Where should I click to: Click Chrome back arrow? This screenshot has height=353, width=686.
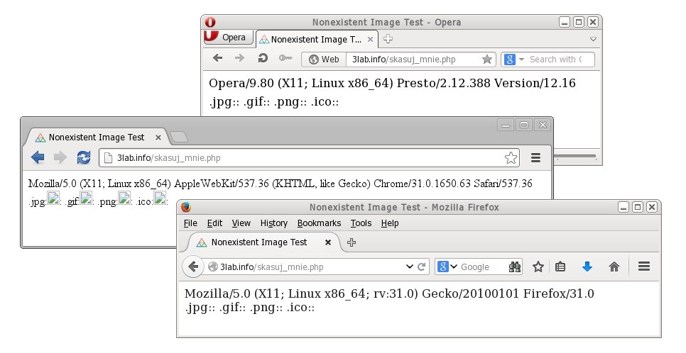(38, 157)
